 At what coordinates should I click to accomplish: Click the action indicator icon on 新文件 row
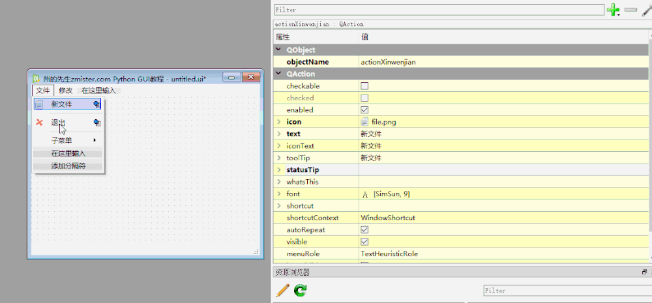coord(97,104)
